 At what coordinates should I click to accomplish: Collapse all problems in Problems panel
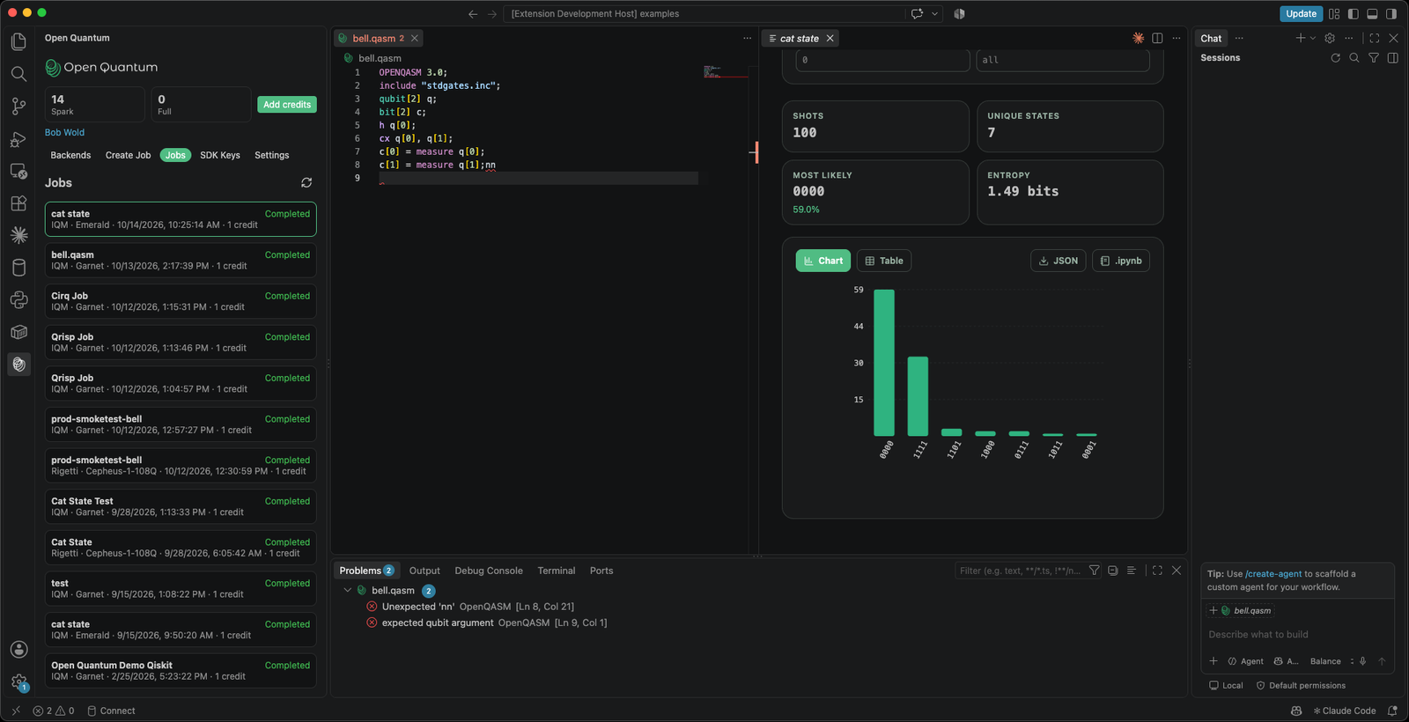(1113, 571)
